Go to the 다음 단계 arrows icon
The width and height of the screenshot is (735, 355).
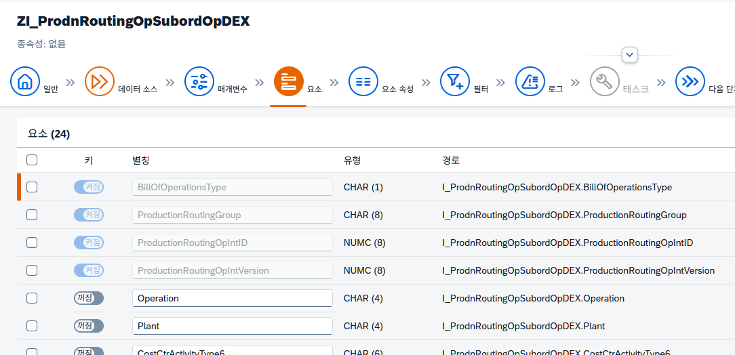690,81
